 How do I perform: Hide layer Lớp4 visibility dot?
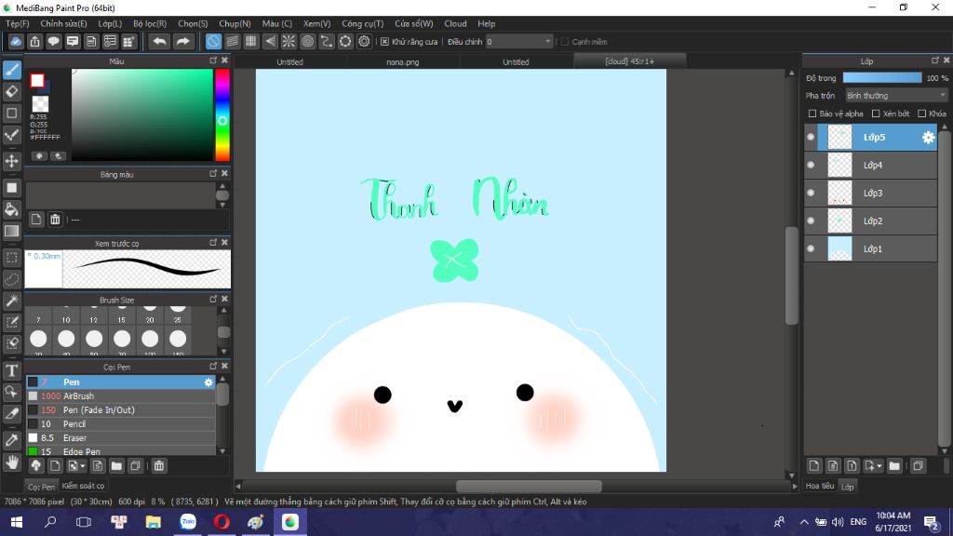[x=811, y=165]
